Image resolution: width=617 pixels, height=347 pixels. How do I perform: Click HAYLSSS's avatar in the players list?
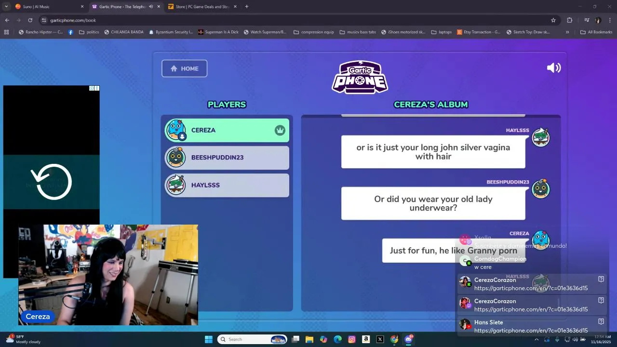pos(176,185)
